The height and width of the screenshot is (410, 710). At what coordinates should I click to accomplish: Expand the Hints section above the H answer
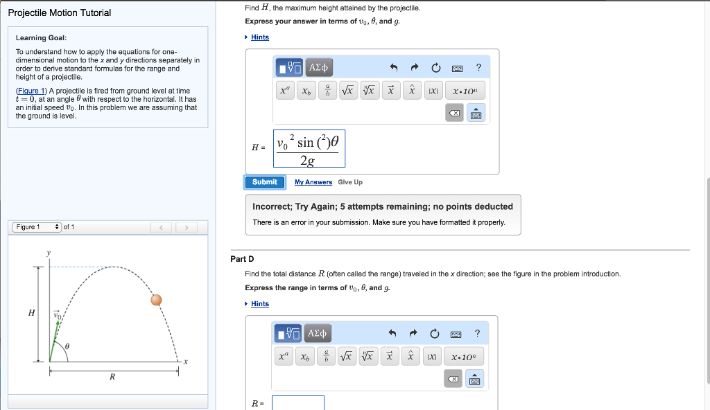259,37
